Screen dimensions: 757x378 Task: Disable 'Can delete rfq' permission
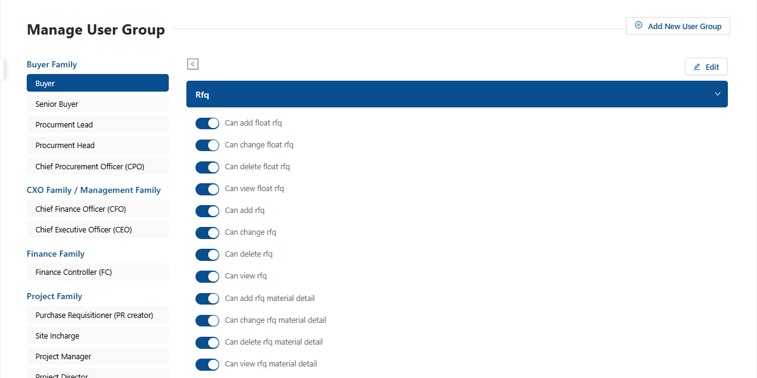coord(207,255)
